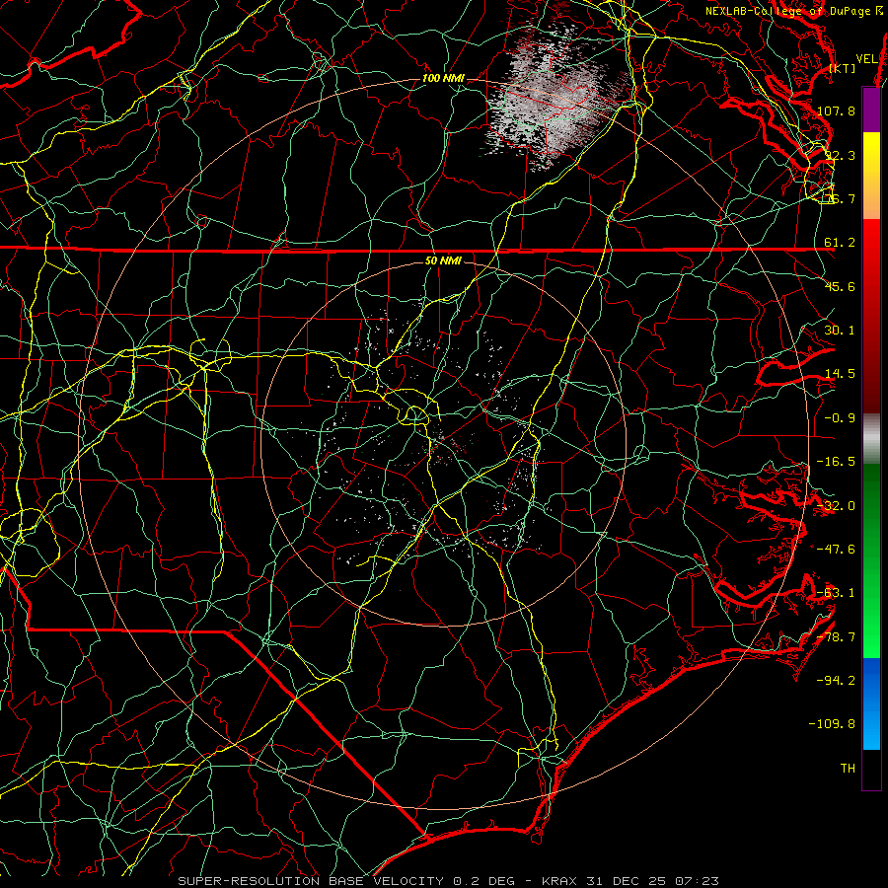Click the -78.7 value on velocity scale
888x888 pixels.
pyautogui.click(x=837, y=637)
